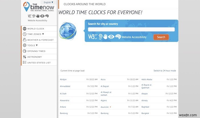
Task: Click the Astronomy stars icon
Action: click(25, 57)
